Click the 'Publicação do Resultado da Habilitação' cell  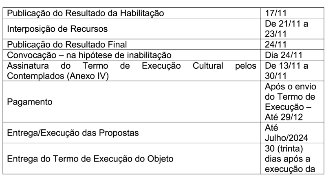(x=86, y=13)
